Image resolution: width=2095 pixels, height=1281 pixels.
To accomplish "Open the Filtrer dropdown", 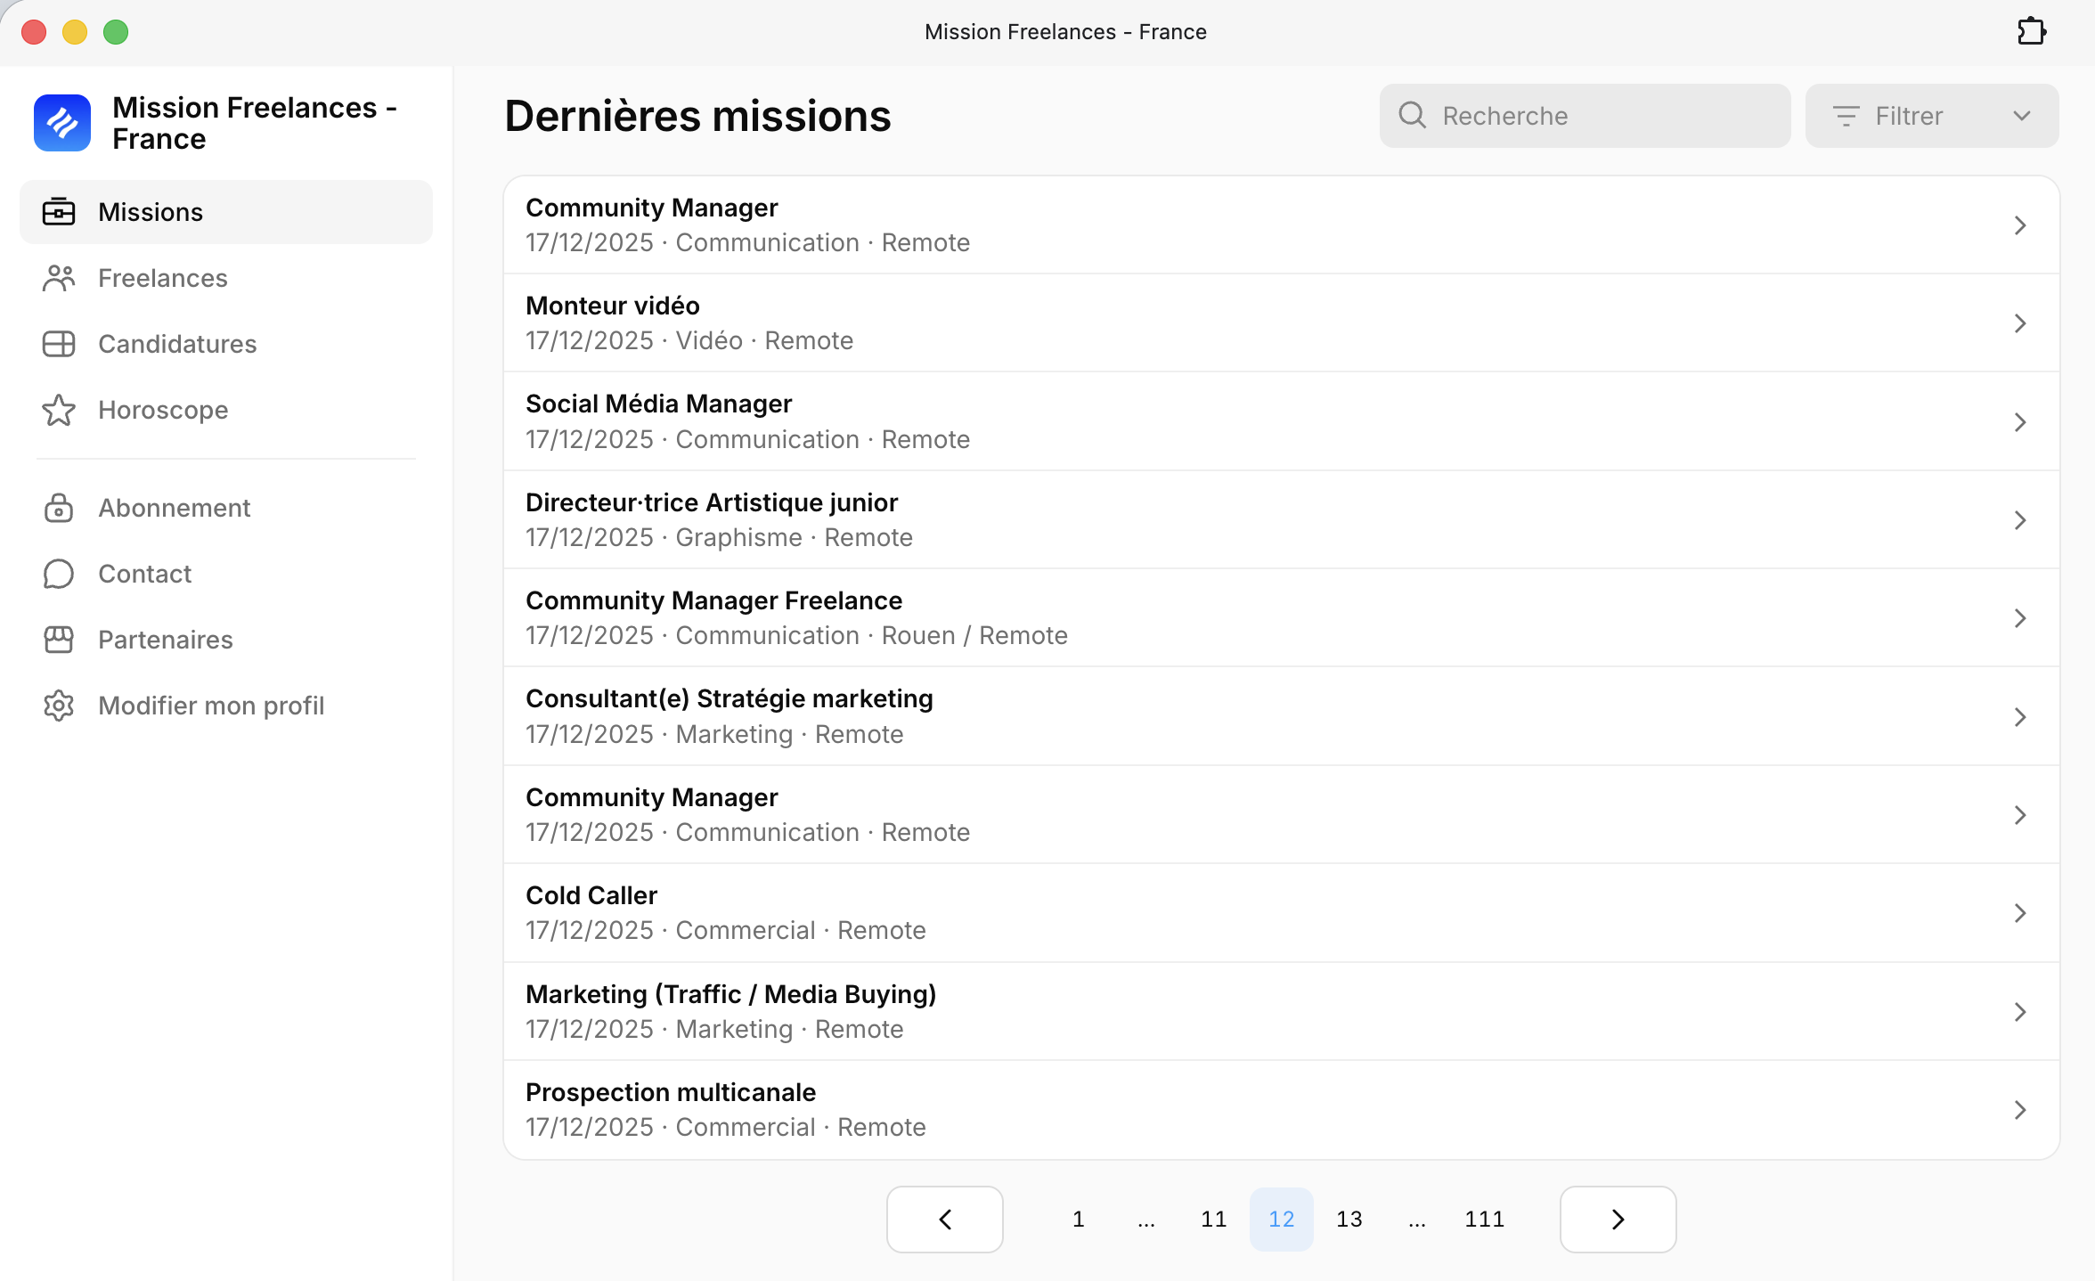I will coord(1930,115).
